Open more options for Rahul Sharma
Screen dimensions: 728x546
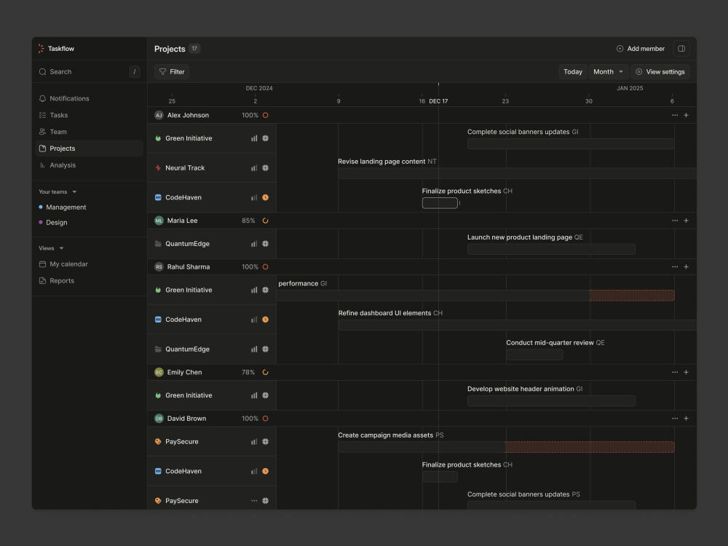pos(675,267)
